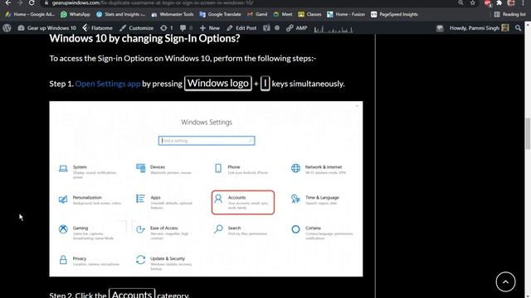Open Stats and Insights bookmark
The width and height of the screenshot is (531, 298).
pyautogui.click(x=121, y=14)
